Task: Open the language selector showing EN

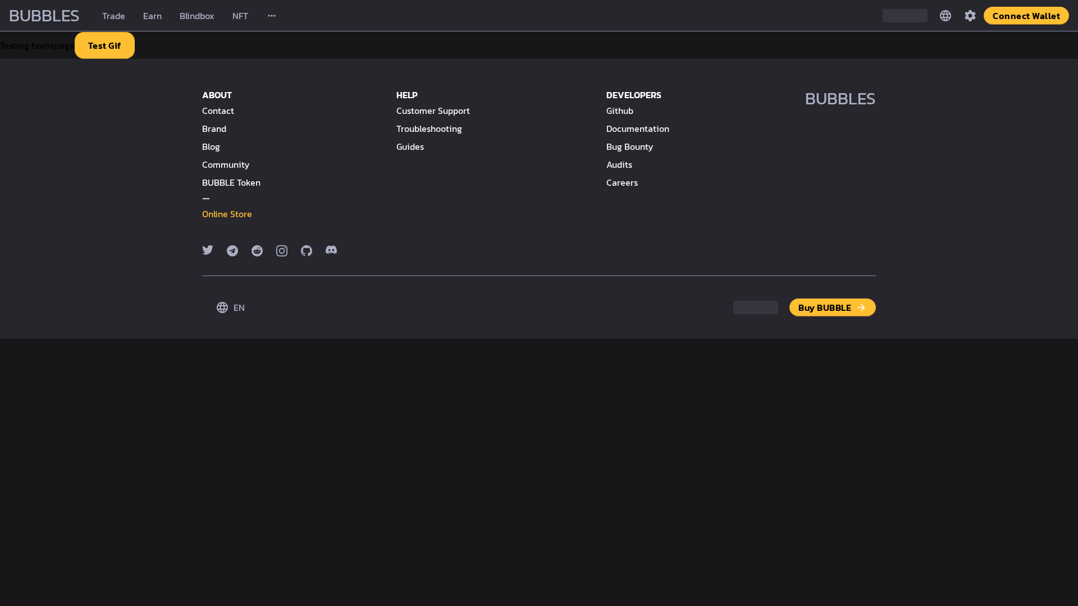Action: tap(239, 307)
